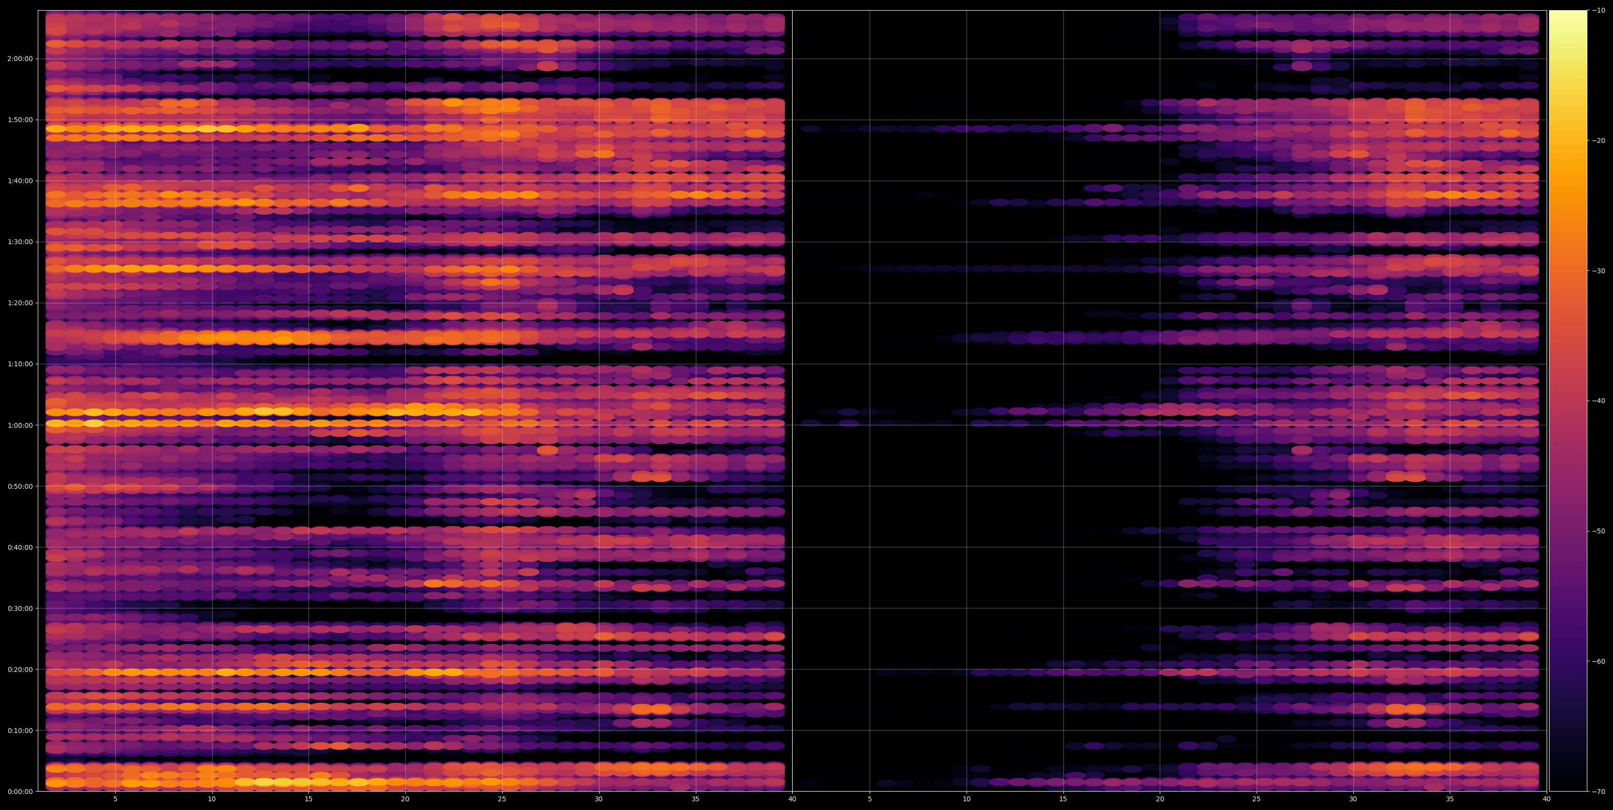This screenshot has height=810, width=1613.
Task: Click the 1:40:00 time label
Action: click(19, 180)
